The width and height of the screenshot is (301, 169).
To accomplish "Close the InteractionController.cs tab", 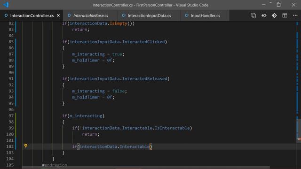I will [x=58, y=15].
